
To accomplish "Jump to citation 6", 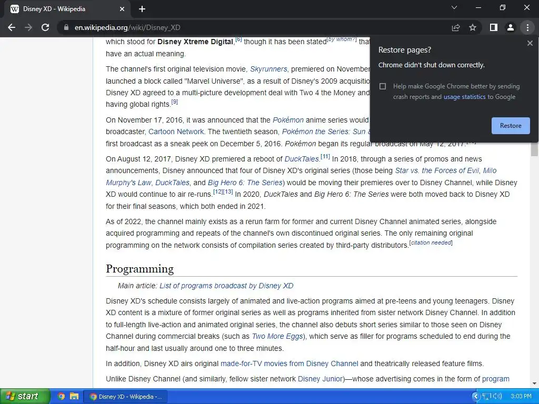I will pos(238,39).
